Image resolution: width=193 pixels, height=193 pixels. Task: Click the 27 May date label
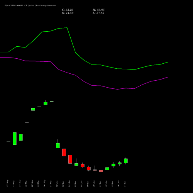click(x=51, y=183)
